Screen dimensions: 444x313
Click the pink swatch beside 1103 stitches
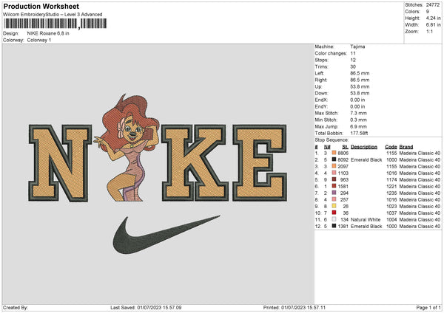[334, 173]
